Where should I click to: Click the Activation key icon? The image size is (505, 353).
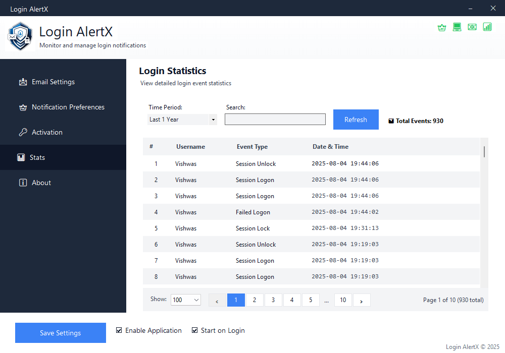pos(23,132)
